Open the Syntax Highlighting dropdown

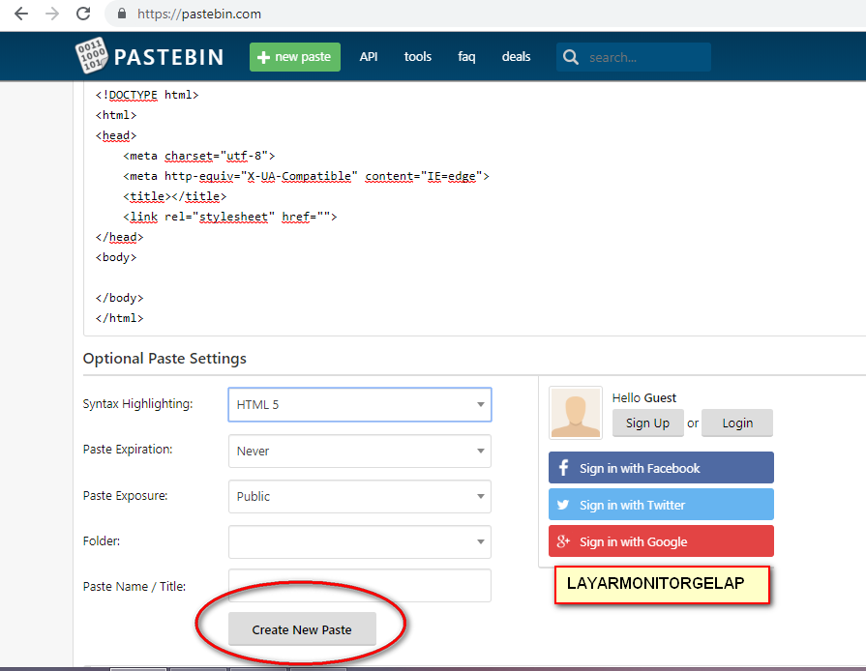click(x=359, y=404)
